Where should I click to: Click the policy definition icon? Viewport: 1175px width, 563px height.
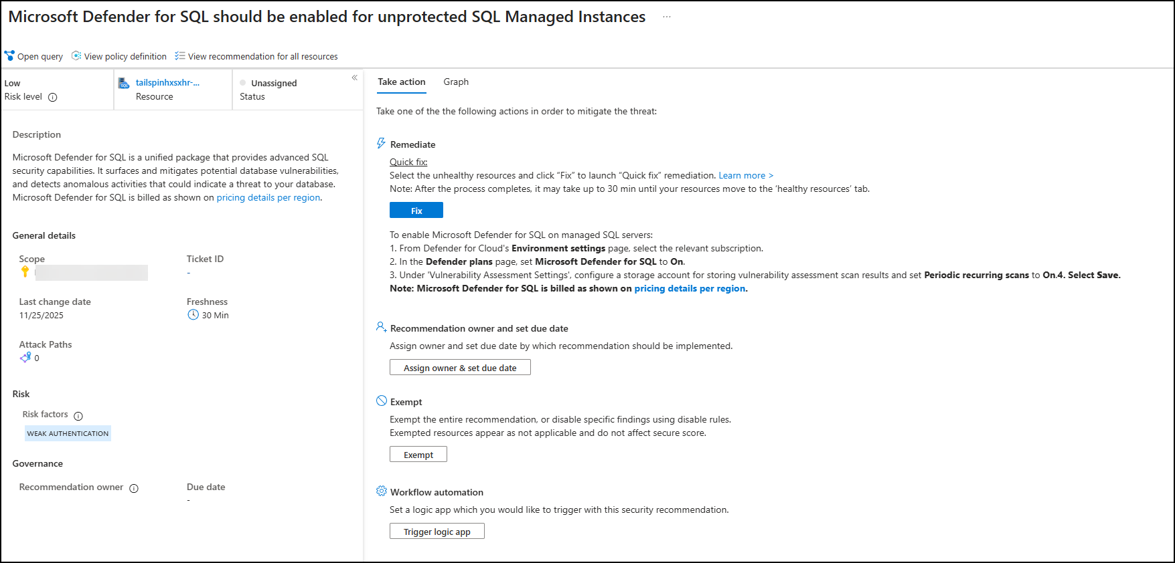pyautogui.click(x=76, y=55)
